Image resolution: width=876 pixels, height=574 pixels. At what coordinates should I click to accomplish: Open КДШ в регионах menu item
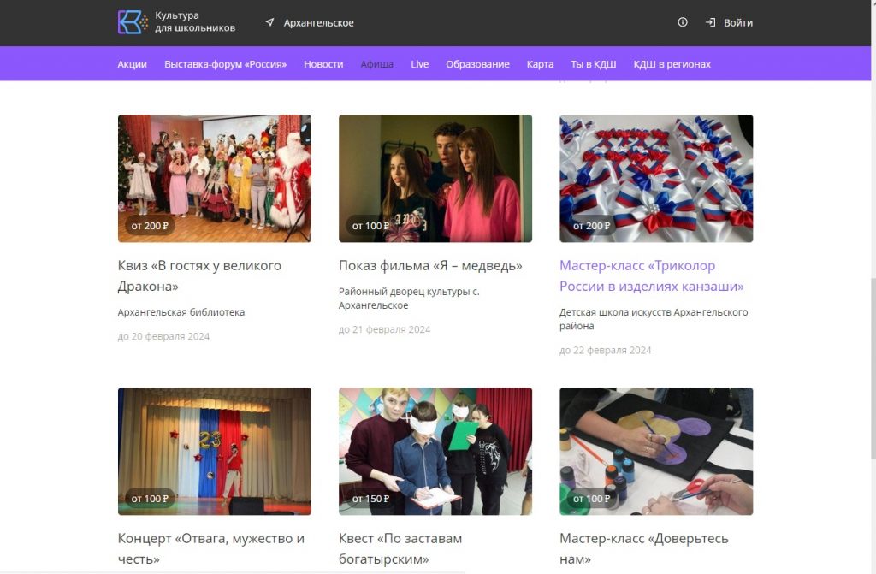point(672,64)
